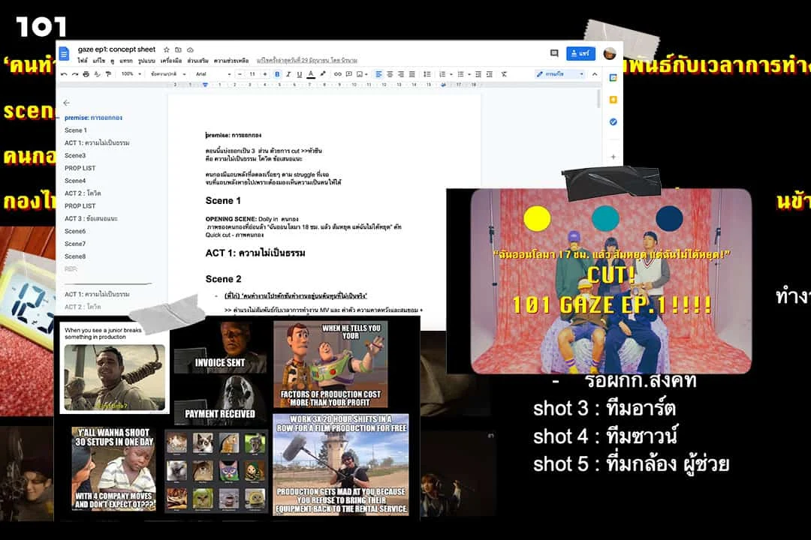Open the editing mode dropdown with the pencil
The width and height of the screenshot is (811, 540).
pyautogui.click(x=560, y=74)
